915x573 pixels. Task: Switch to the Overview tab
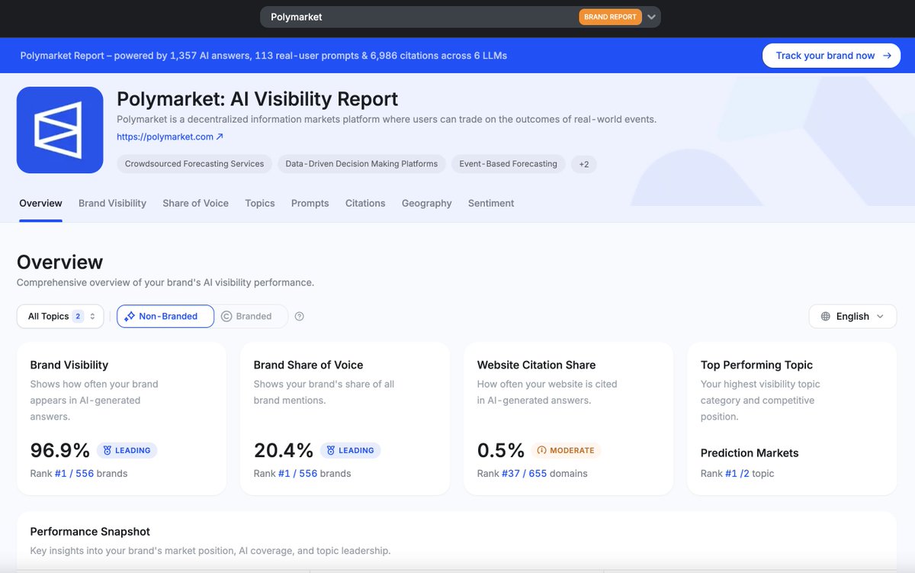pos(40,203)
